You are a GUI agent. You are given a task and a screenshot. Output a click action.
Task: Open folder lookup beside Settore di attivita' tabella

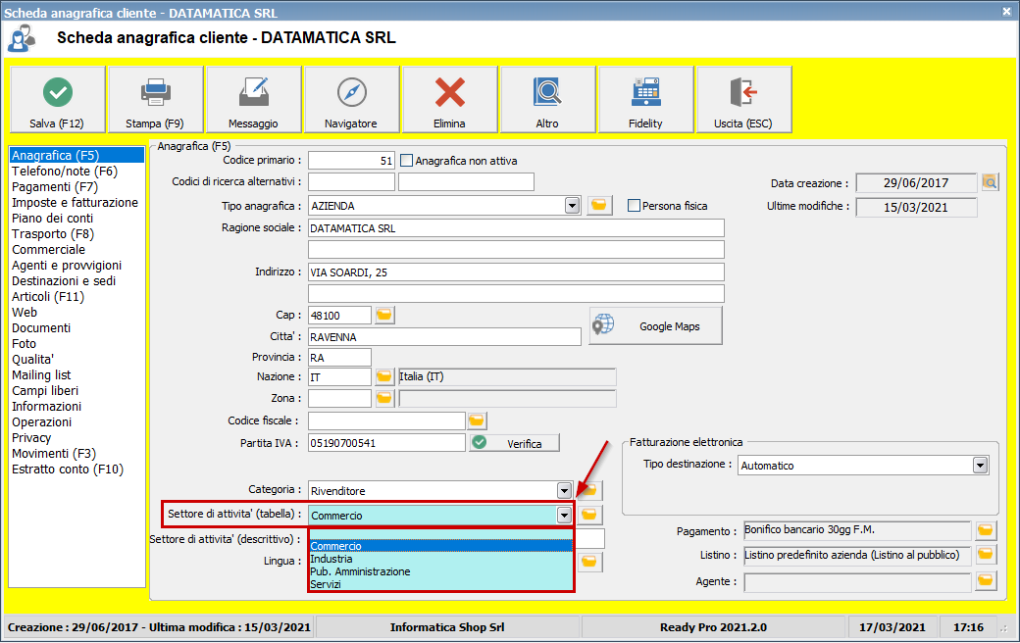[x=589, y=515]
